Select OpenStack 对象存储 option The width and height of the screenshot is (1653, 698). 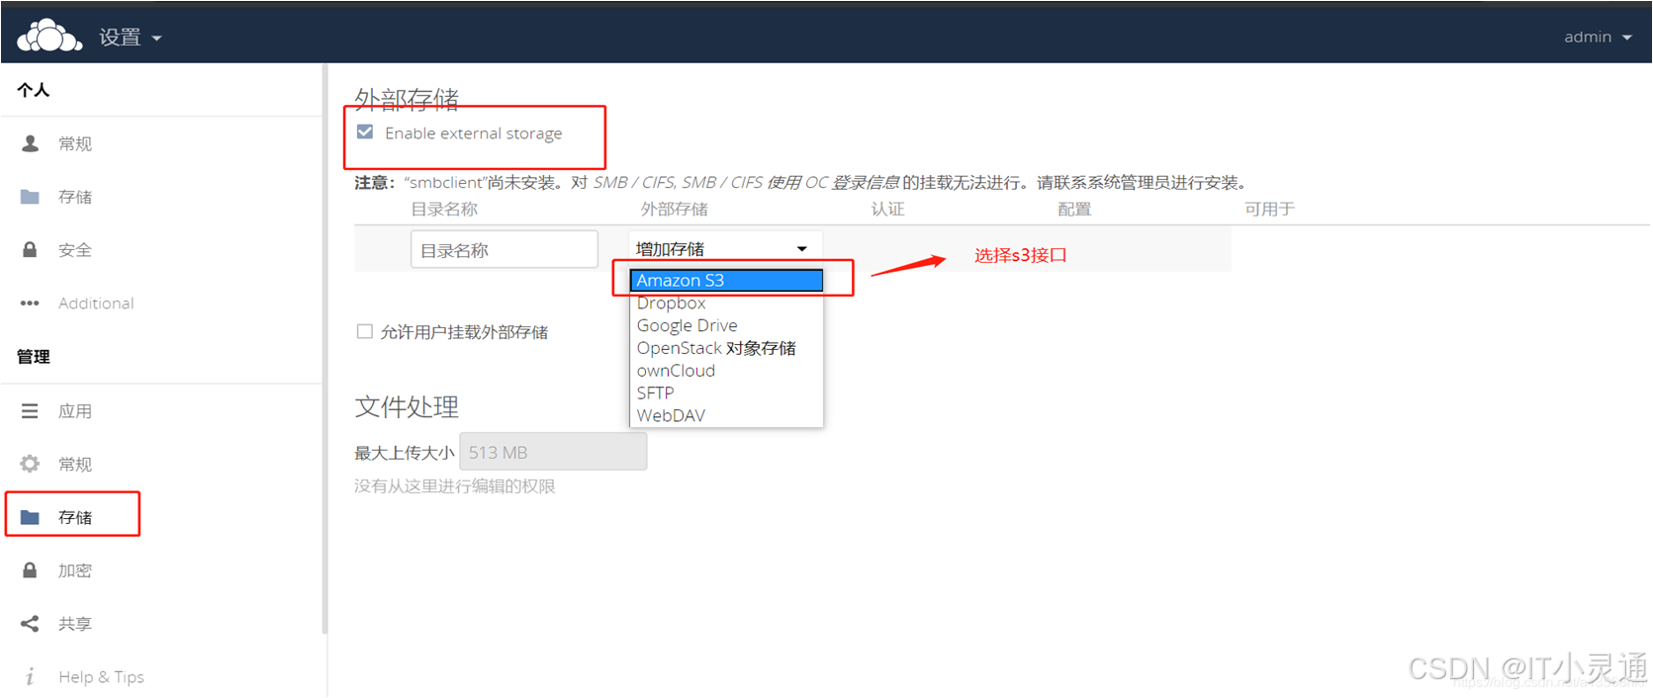point(727,348)
